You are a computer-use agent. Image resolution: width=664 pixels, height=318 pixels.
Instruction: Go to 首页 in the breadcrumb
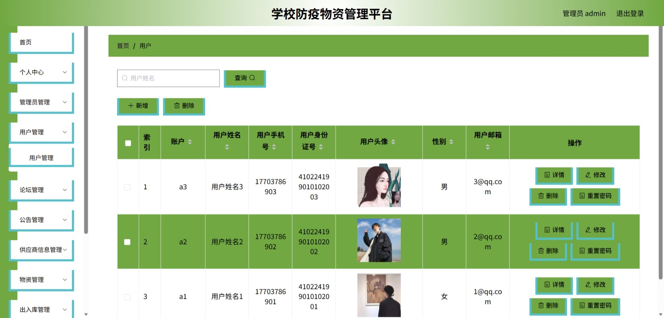123,46
